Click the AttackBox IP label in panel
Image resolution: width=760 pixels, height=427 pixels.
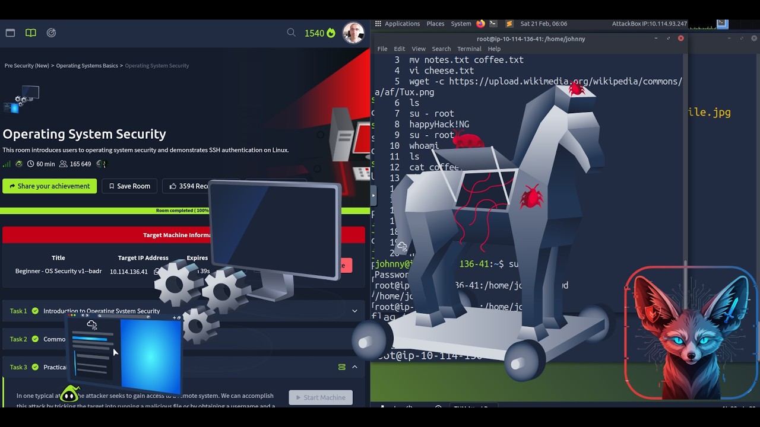(650, 24)
